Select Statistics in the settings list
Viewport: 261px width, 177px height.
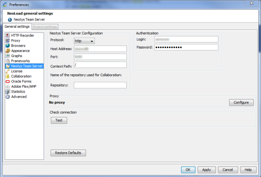[18, 91]
